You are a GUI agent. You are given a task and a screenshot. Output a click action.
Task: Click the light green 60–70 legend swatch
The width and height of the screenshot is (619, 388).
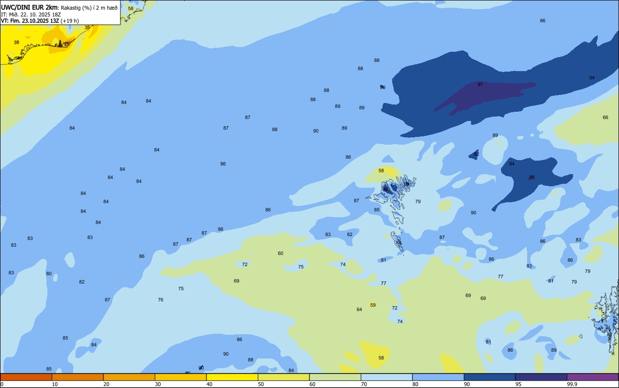pos(335,377)
